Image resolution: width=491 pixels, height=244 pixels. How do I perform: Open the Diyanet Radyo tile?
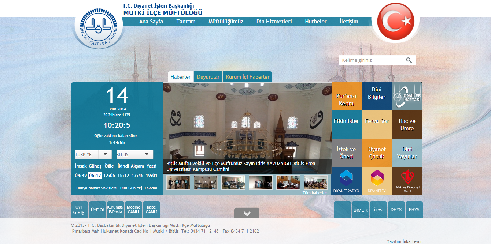pos(346,181)
